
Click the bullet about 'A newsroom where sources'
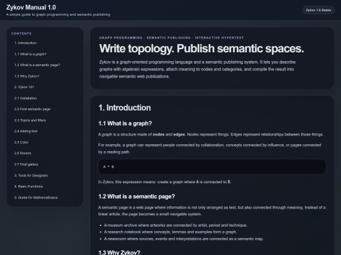184,239
